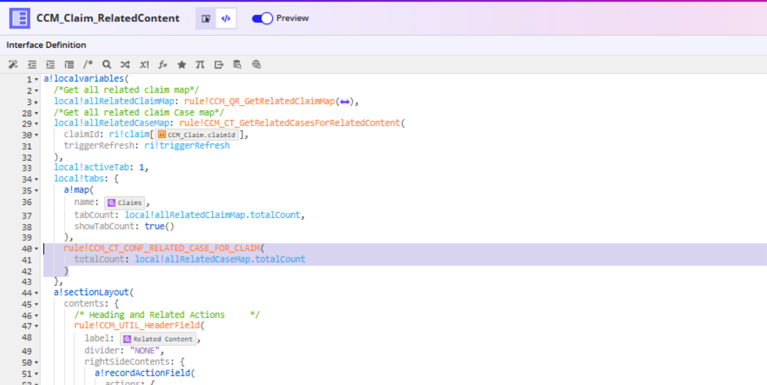The height and width of the screenshot is (385, 767).
Task: Collapse the highlighted rule at line 40
Action: 37,249
